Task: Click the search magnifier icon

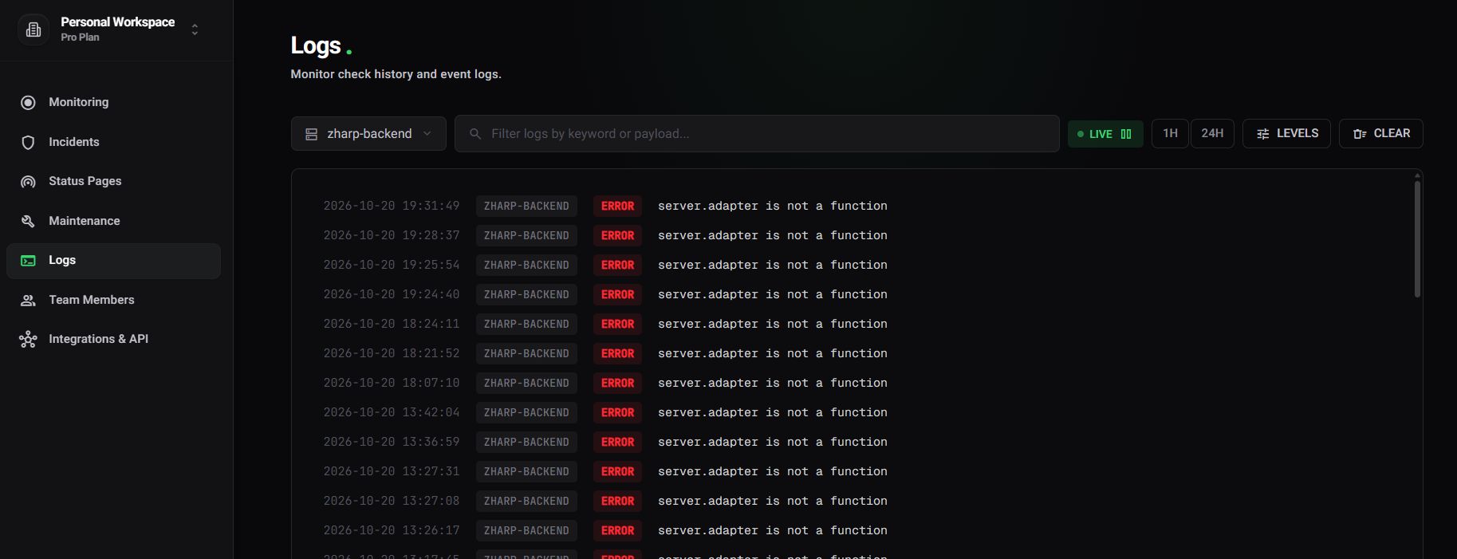Action: coord(475,134)
